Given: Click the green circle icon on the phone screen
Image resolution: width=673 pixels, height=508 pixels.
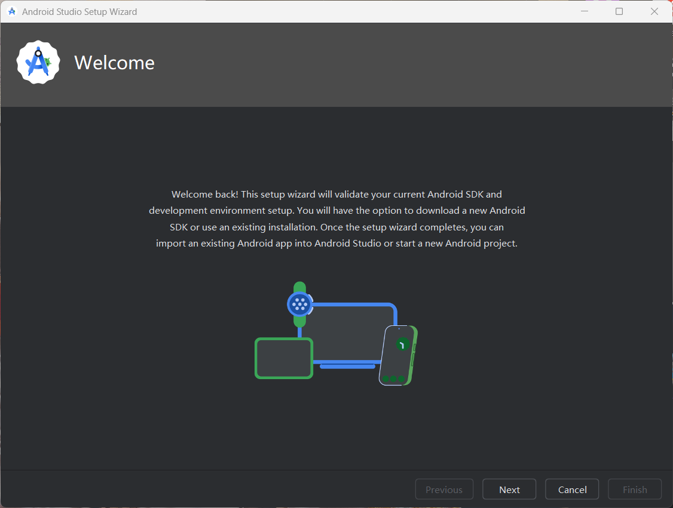Looking at the screenshot, I should 402,344.
